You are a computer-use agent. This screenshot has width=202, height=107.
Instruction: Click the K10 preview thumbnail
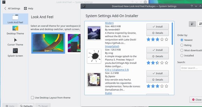(94, 79)
